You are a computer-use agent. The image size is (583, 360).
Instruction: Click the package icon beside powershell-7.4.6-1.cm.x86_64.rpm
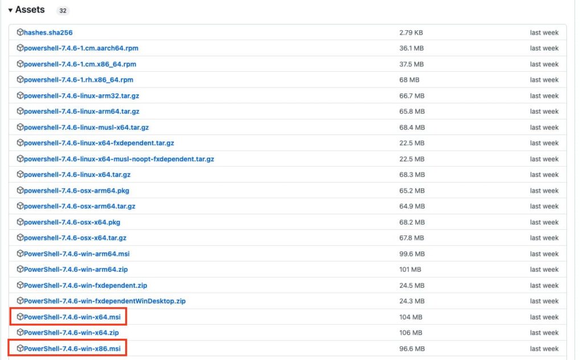[x=20, y=64]
